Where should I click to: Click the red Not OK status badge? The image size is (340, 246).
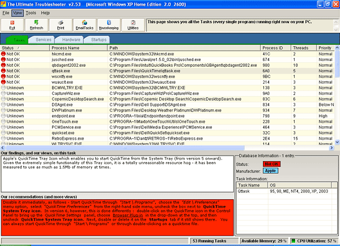[271, 164]
